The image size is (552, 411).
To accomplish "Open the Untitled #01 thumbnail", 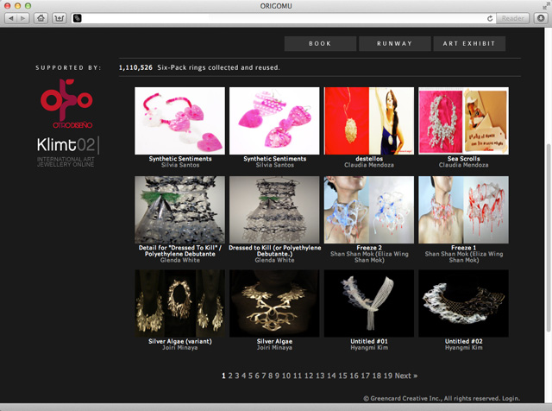I will 369,303.
